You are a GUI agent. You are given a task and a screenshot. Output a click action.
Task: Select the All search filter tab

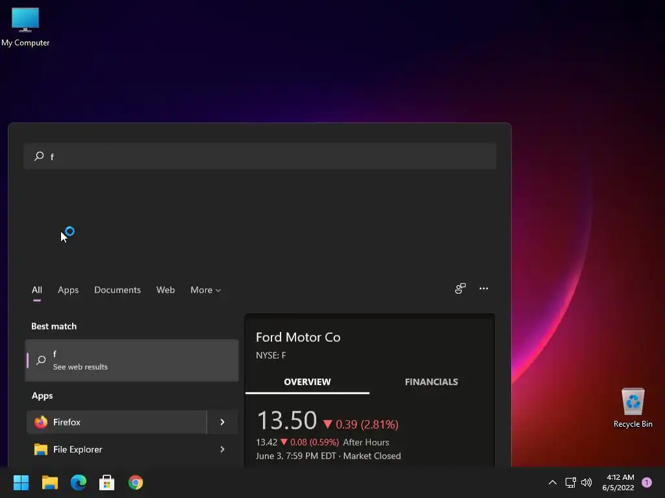(x=37, y=290)
